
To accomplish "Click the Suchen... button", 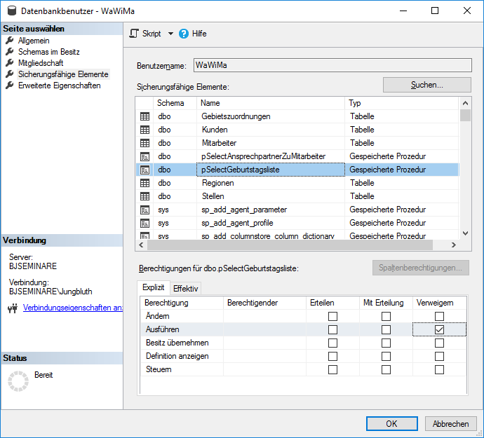I will [426, 85].
